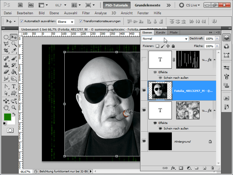
Task: Launch Mini Bridge
Action: [31, 5]
